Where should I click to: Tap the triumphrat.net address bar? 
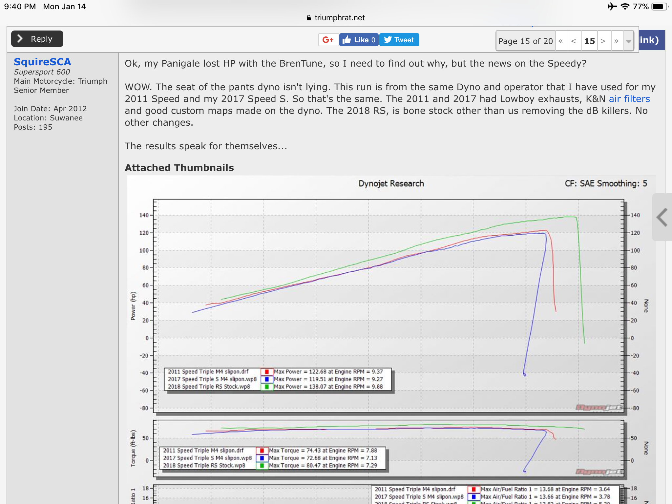pos(336,18)
